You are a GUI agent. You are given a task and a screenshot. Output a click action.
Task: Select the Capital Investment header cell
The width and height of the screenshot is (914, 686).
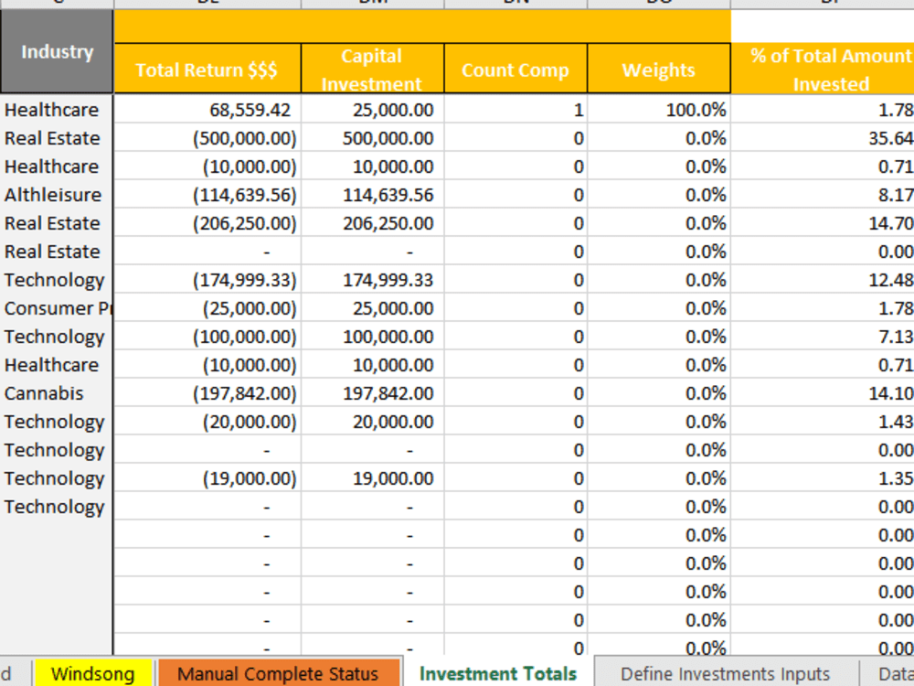[370, 70]
